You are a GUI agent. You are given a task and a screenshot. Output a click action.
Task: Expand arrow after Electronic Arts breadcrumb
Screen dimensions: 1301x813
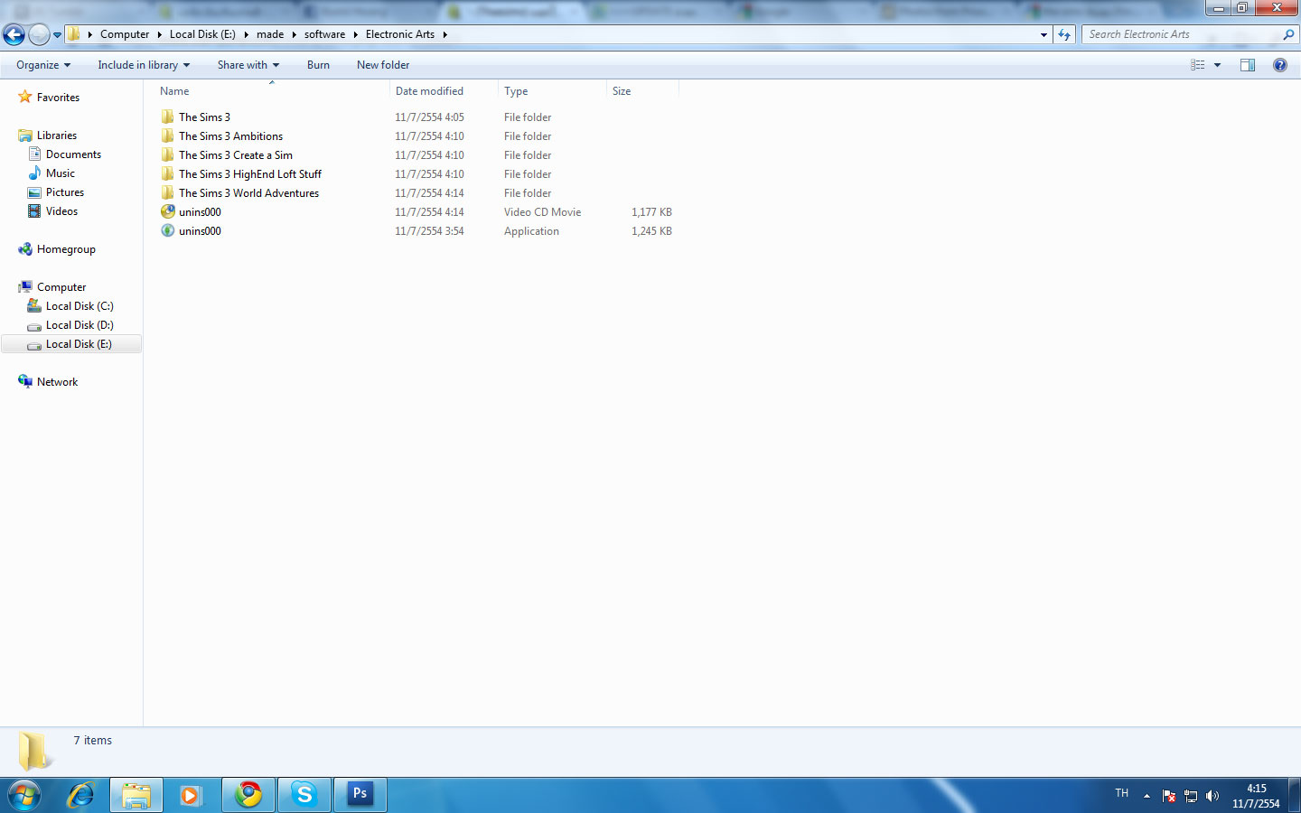(x=445, y=34)
